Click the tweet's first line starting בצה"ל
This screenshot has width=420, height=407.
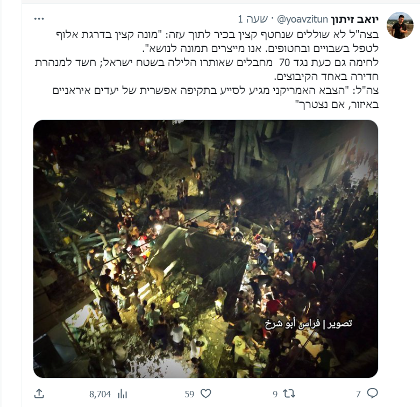[217, 34]
